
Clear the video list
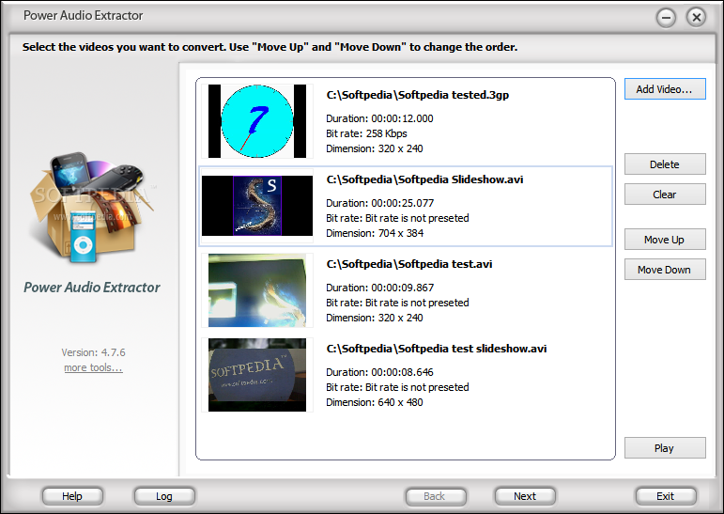coord(665,195)
